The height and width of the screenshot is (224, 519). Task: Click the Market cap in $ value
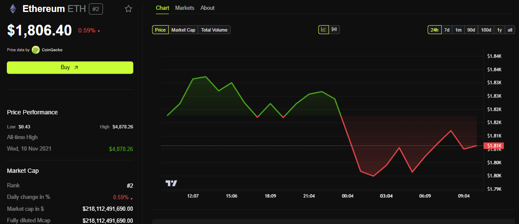coord(108,209)
